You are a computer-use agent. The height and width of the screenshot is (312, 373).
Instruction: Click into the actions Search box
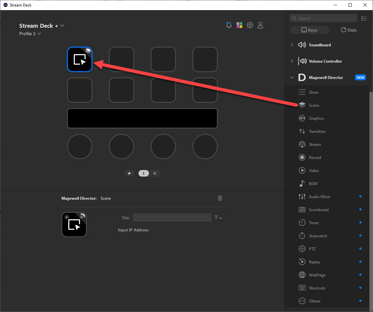click(324, 18)
